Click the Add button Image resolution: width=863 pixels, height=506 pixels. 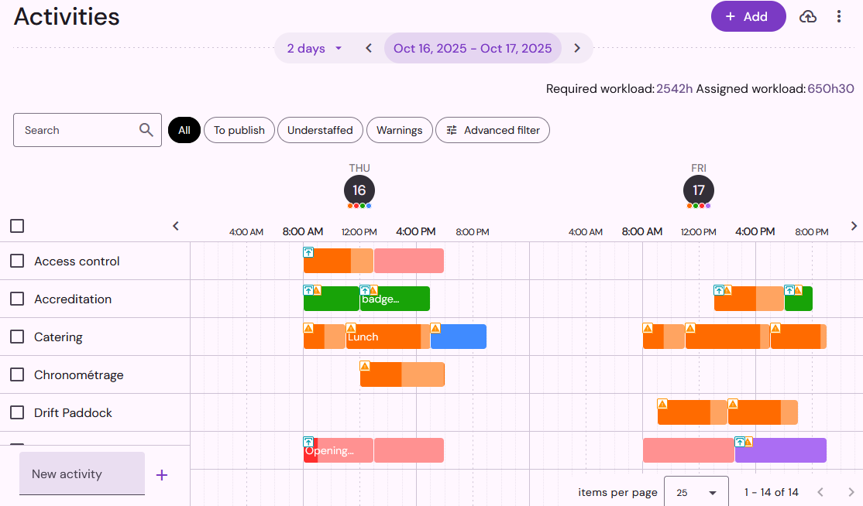[748, 16]
